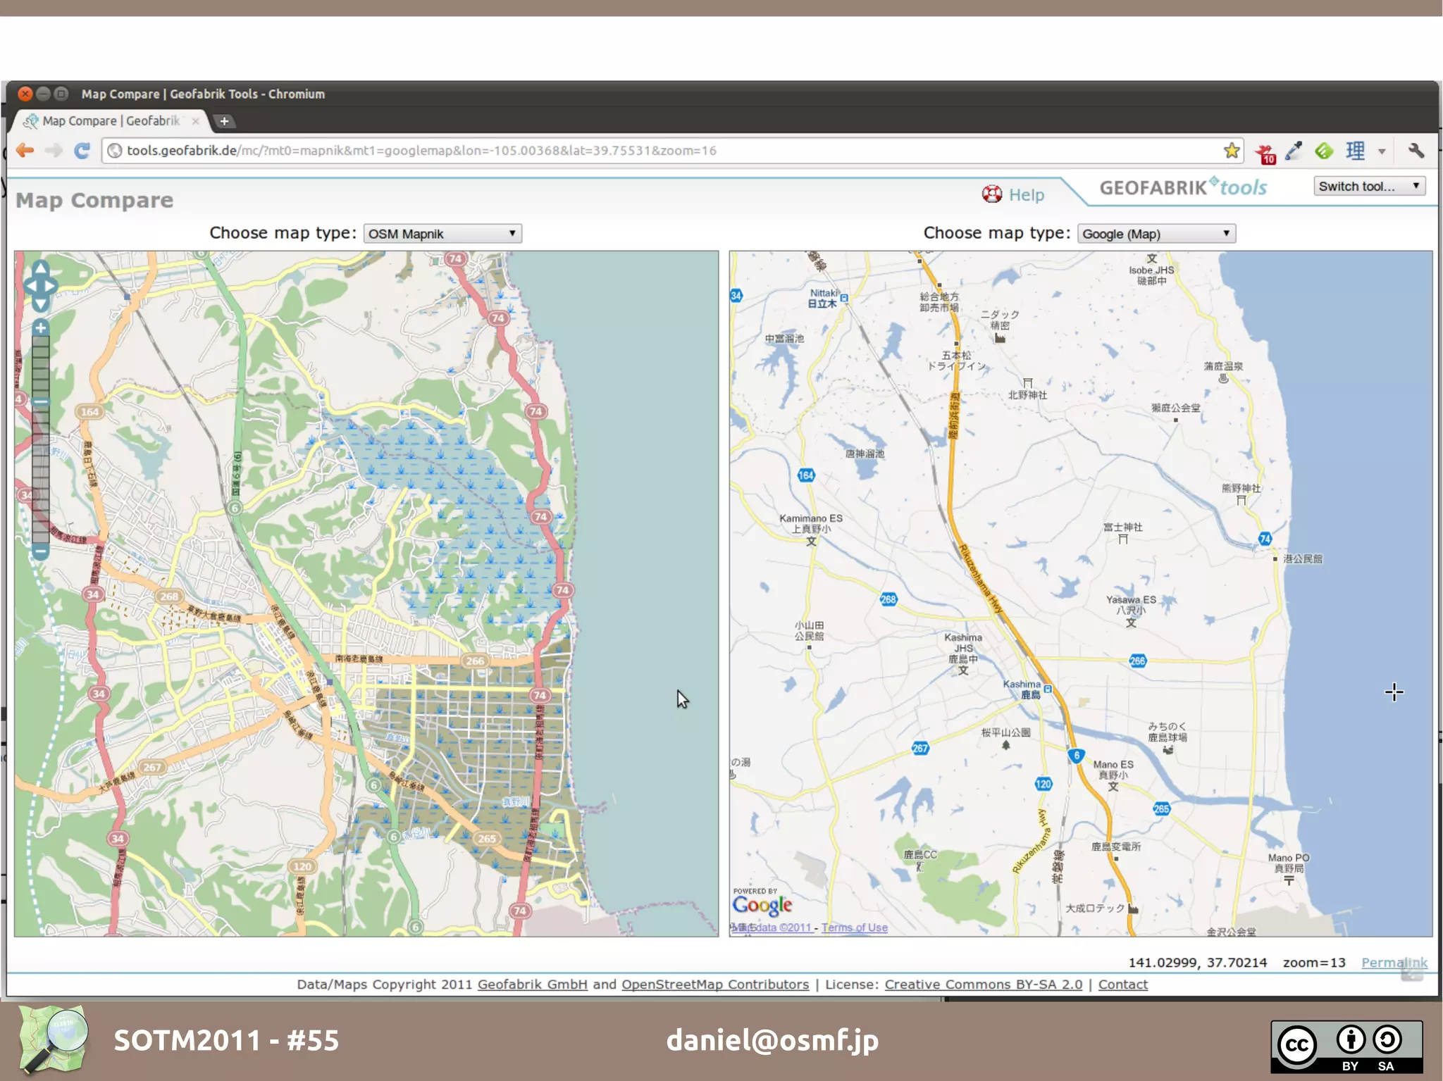The height and width of the screenshot is (1081, 1443).
Task: Open the Creative Commons BY-SA 2.0 link
Action: (983, 984)
